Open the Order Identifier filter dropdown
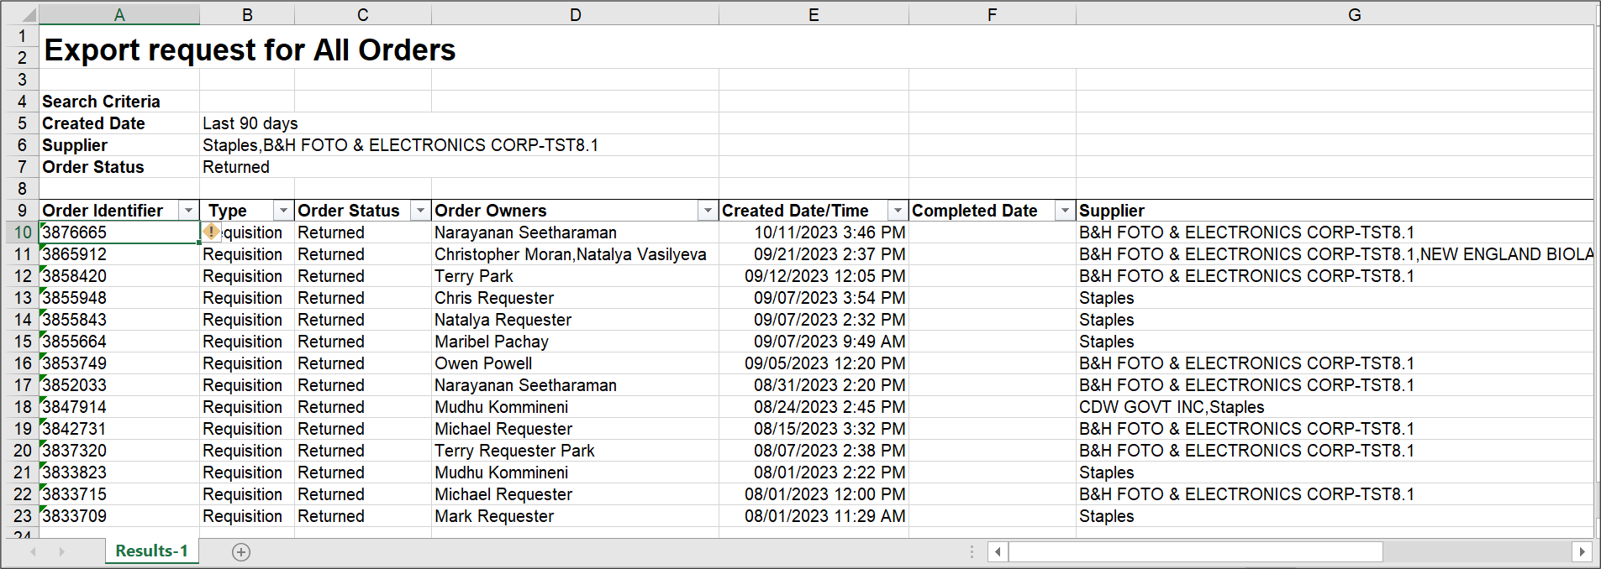 189,211
